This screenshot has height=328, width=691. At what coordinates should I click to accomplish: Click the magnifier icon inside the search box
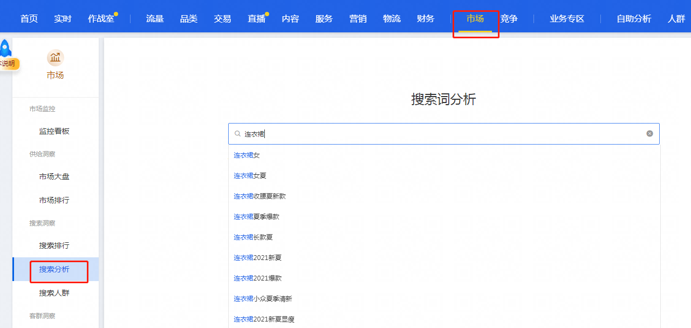pos(238,133)
